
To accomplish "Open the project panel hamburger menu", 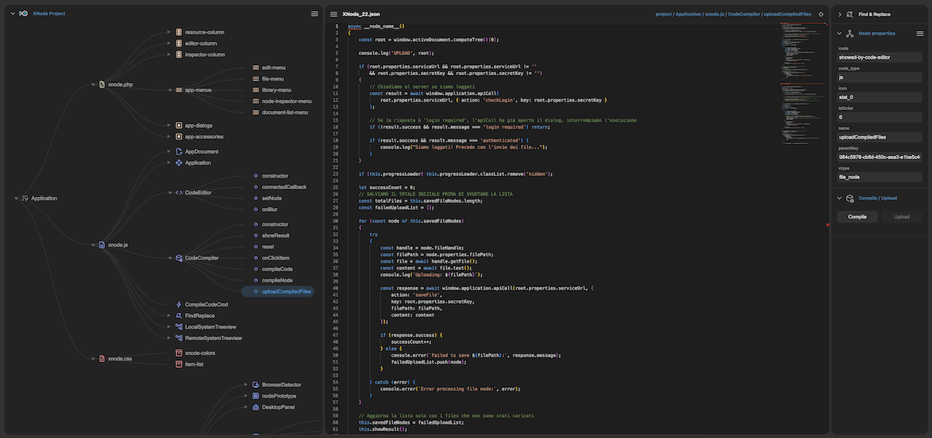I will [315, 13].
